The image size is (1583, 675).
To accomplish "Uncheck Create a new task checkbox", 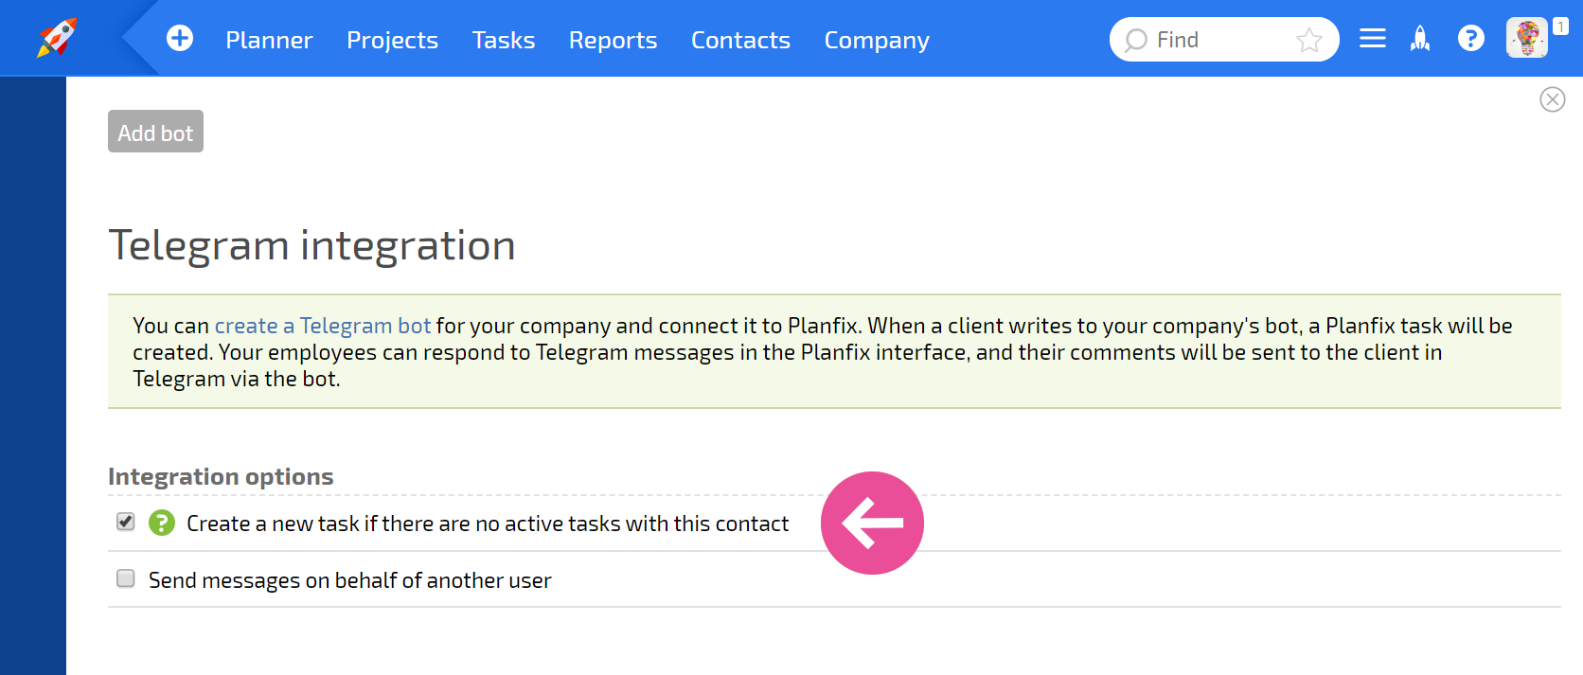I will [x=126, y=522].
